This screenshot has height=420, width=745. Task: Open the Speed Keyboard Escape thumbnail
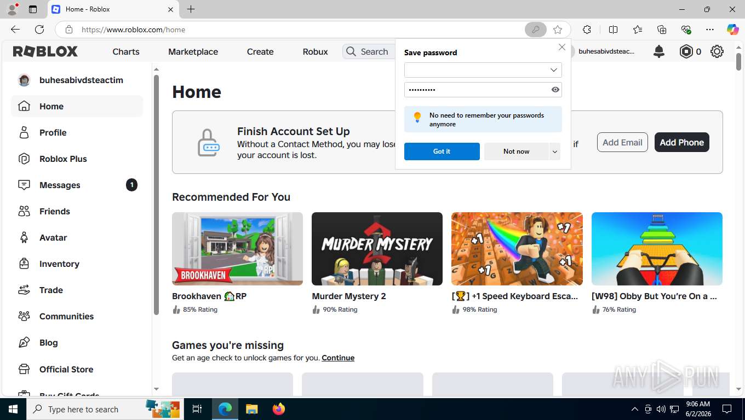click(x=517, y=249)
